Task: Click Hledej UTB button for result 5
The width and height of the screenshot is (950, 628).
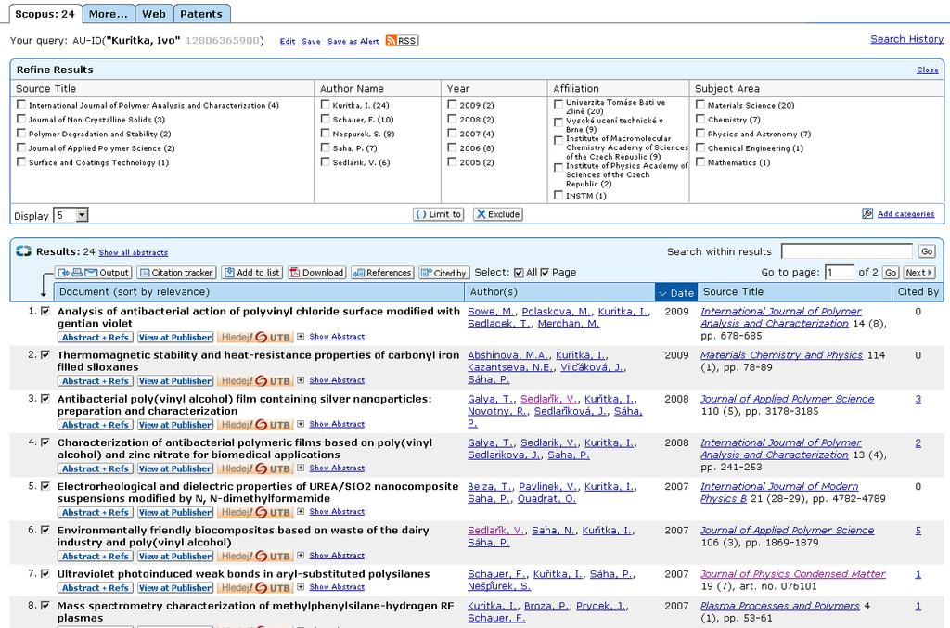Action: click(254, 512)
